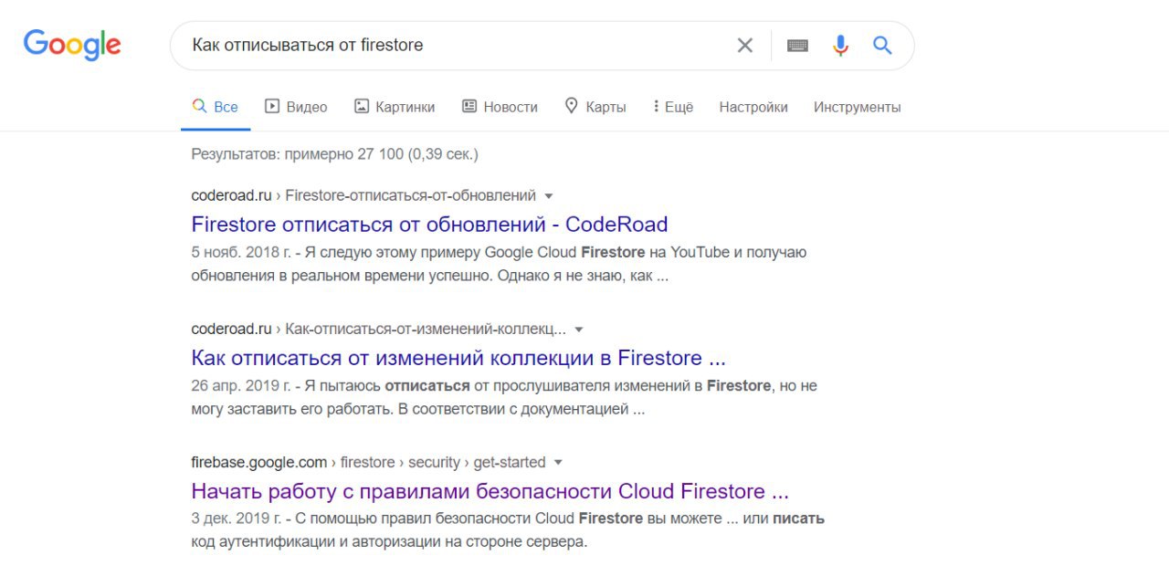Open the Ещё more menu
This screenshot has height=576, width=1169.
click(673, 107)
